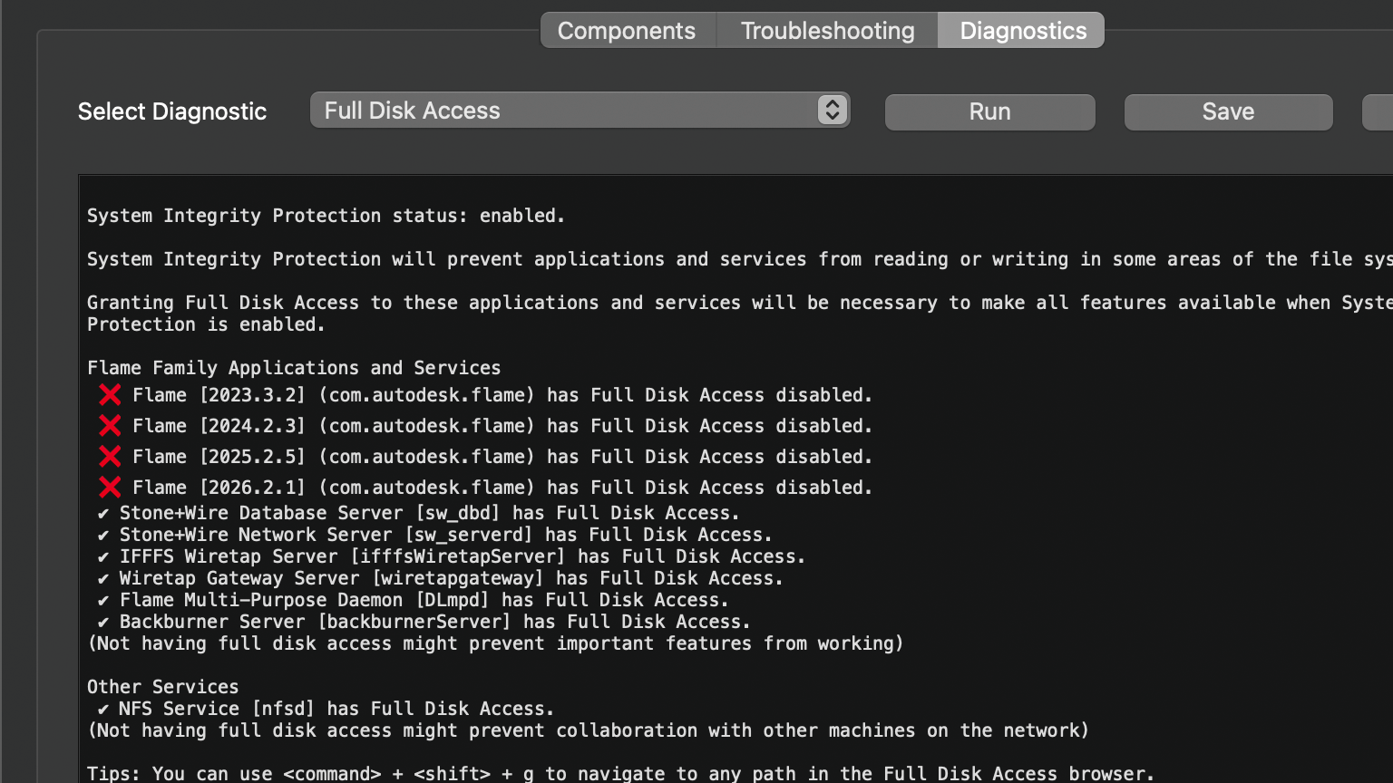Click checkmark for Flame Multi-Purpose Daemon
Screen dimensions: 1393x783
103,601
